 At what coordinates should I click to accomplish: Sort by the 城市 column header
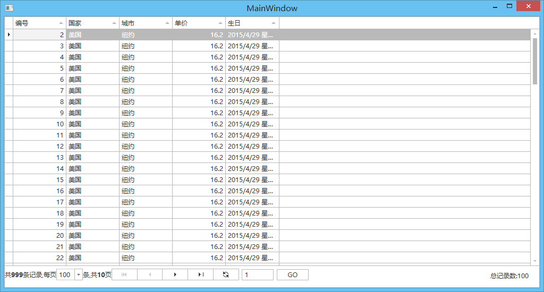pyautogui.click(x=146, y=23)
